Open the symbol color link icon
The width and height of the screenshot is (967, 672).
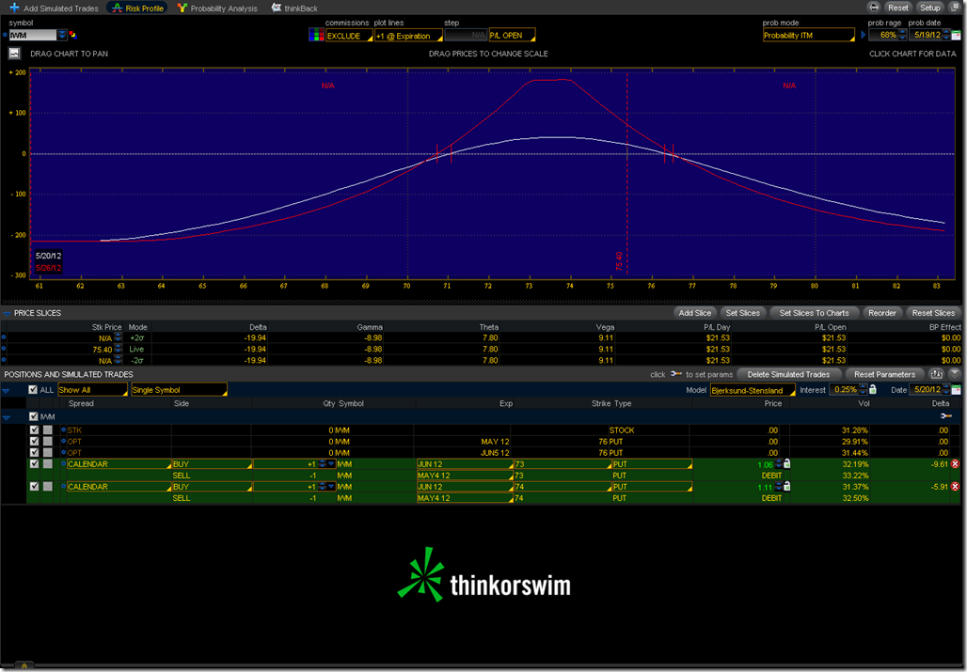click(72, 35)
